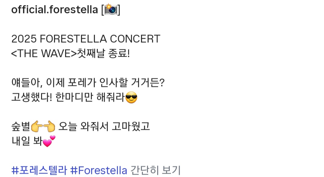The width and height of the screenshot is (324, 177).
Task: Click the 첫째날 종료! text
Action: point(103,53)
